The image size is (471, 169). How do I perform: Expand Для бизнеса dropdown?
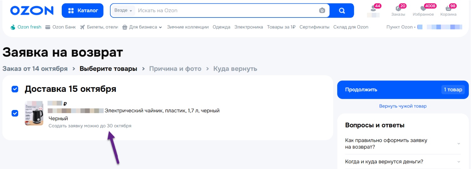(x=142, y=27)
